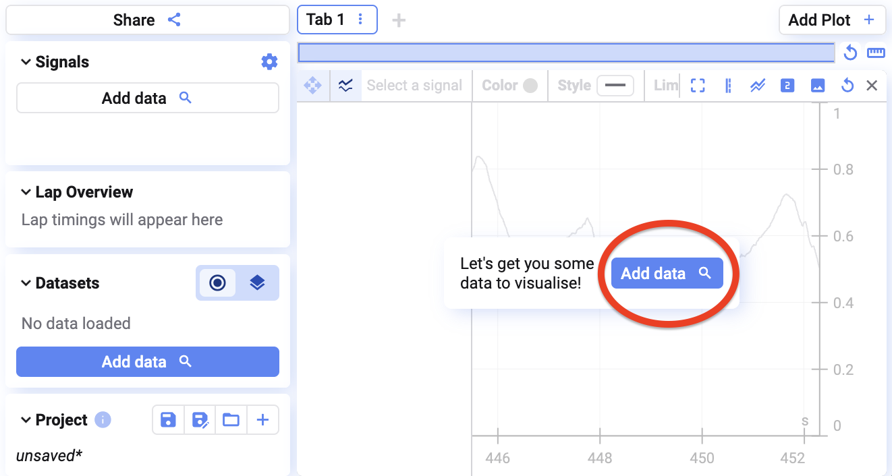Open a project via the folder icon
Screen dimensions: 892x476
(x=231, y=420)
